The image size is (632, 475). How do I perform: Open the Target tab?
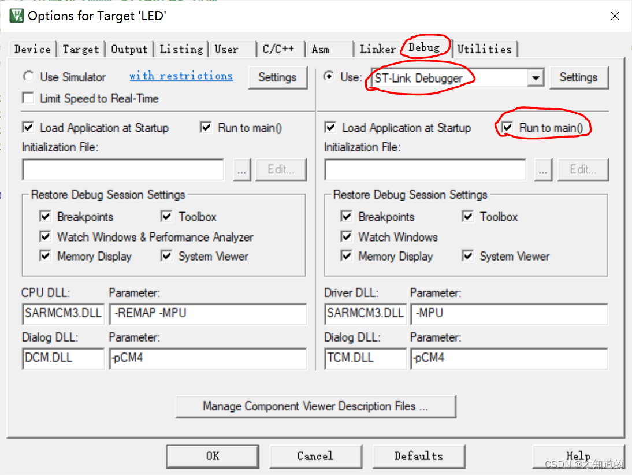click(81, 49)
